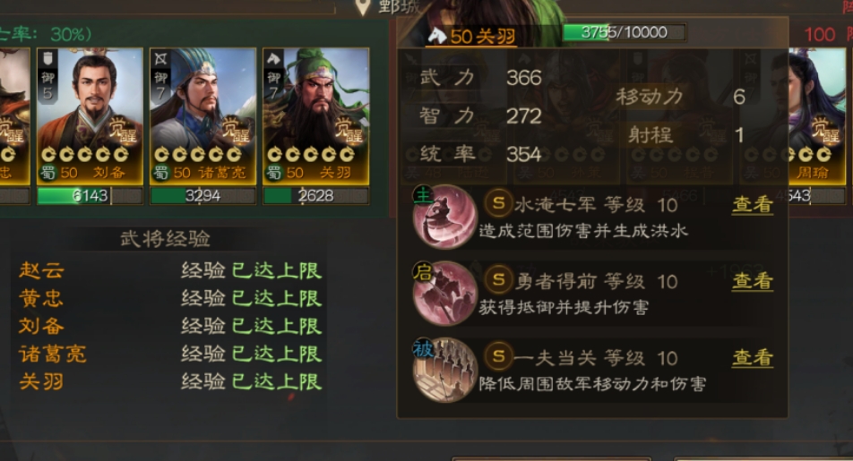Click the 一夫当关 passive skill icon
The width and height of the screenshot is (853, 461).
pos(445,371)
